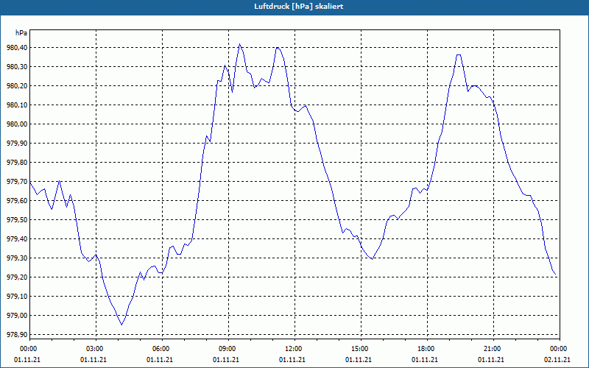
Task: Select the '06:00' x-axis time label
Action: click(162, 349)
